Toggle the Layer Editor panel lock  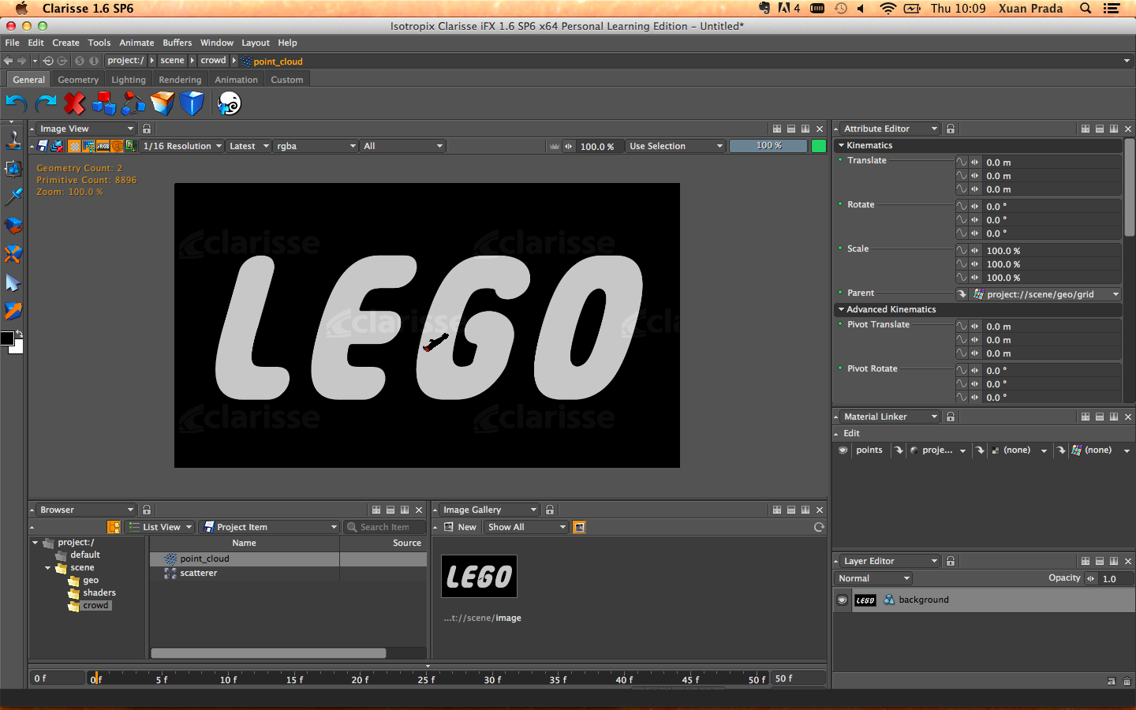coord(951,561)
